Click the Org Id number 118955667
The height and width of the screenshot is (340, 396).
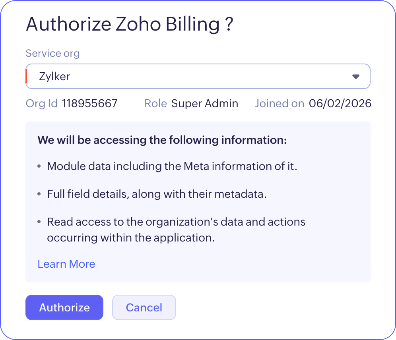pos(89,104)
